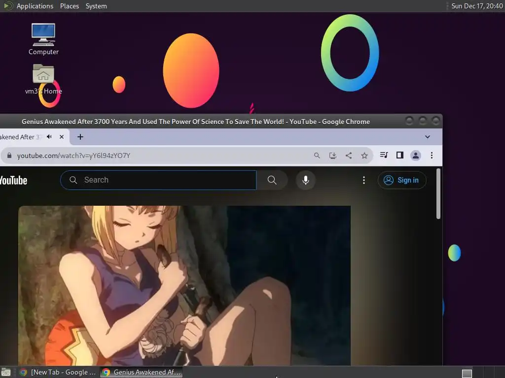The width and height of the screenshot is (505, 378).
Task: Click the YouTube search submit button
Action: pyautogui.click(x=272, y=180)
